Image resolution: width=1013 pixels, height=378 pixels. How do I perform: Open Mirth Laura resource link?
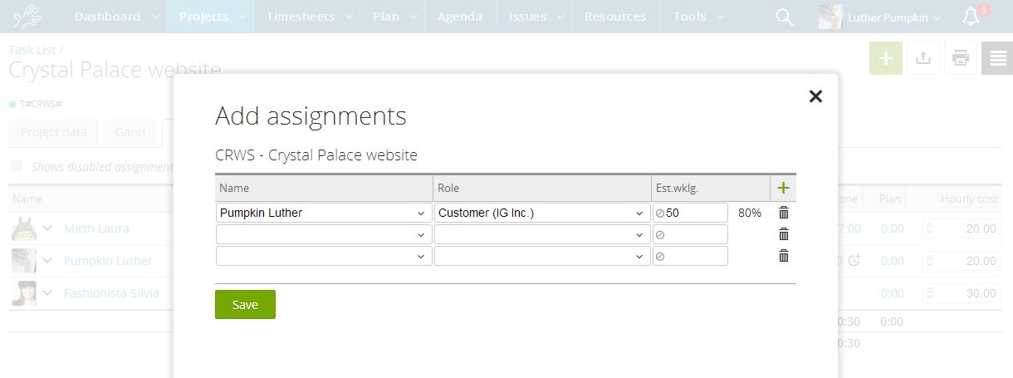click(x=96, y=228)
